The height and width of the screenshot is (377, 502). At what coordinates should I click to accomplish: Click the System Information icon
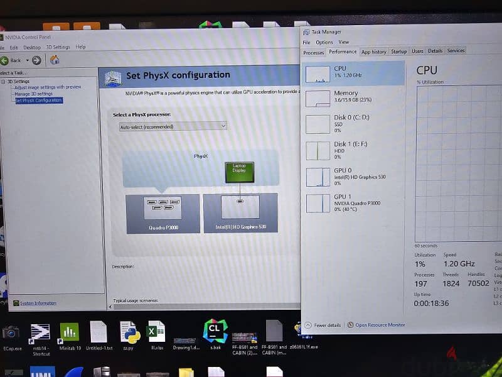(x=16, y=303)
